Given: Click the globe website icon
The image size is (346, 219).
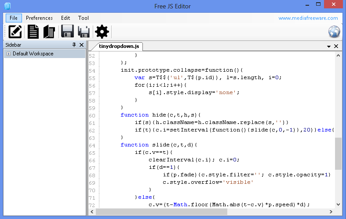Looking at the screenshot, I should (x=334, y=32).
